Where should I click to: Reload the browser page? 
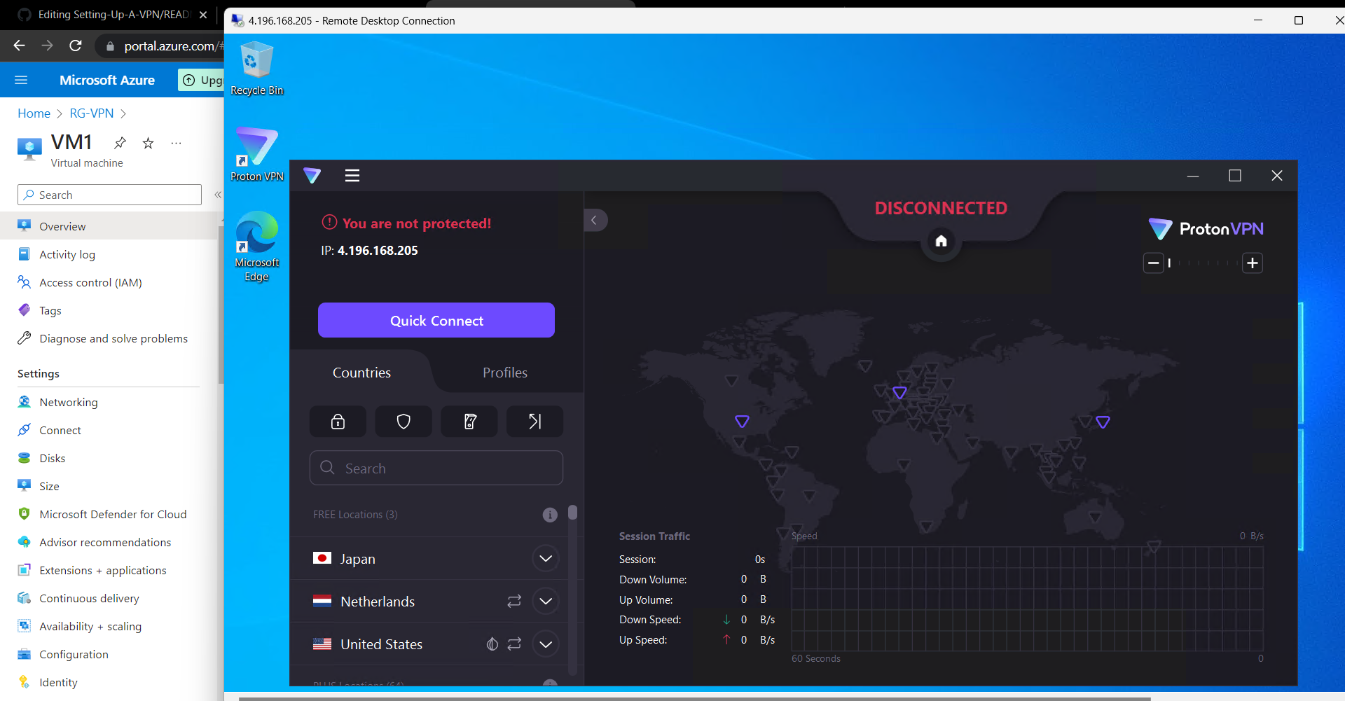(76, 46)
